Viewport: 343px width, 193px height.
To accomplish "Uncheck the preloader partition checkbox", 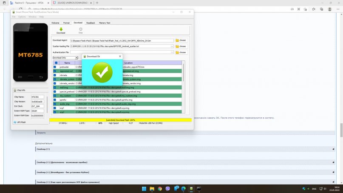I will coord(55,67).
